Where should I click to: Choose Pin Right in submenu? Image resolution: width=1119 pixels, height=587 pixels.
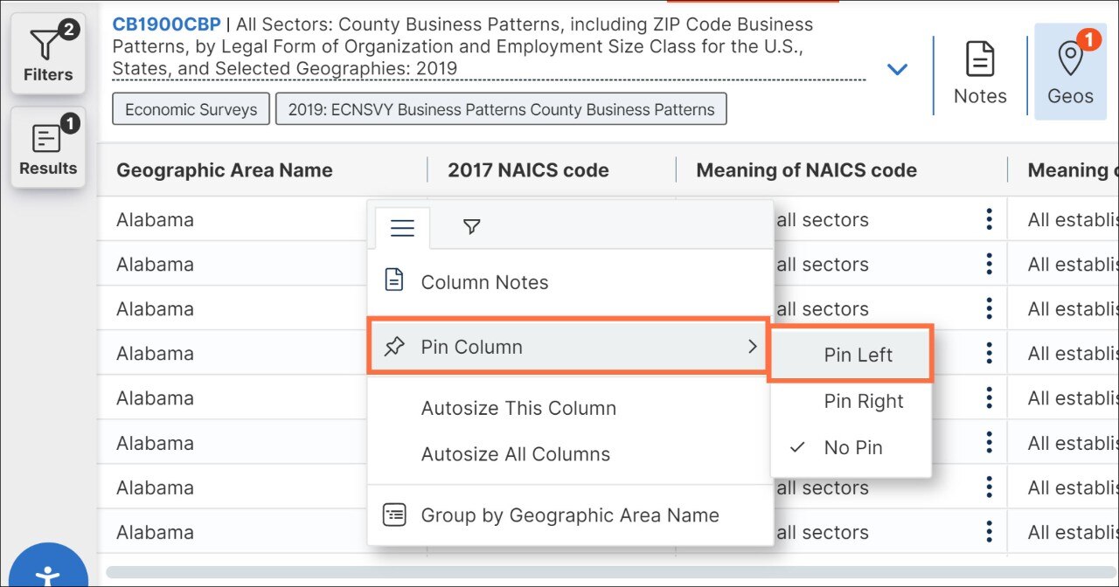(851, 401)
